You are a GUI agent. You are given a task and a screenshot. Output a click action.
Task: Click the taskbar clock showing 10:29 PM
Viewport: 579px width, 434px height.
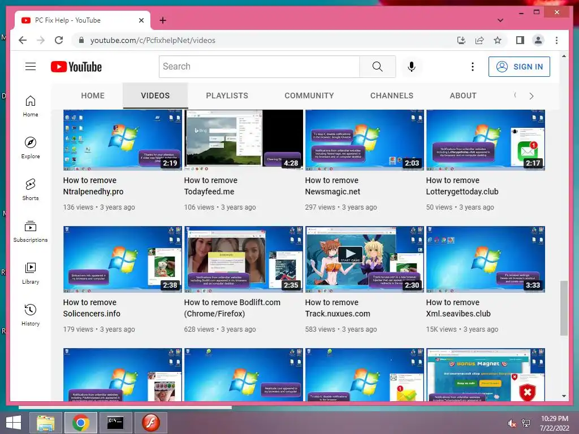click(x=555, y=423)
